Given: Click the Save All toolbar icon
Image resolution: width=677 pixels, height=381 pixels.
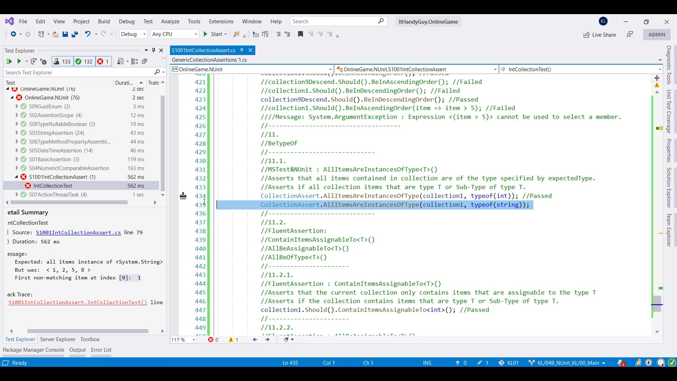Looking at the screenshot, I should point(74,34).
